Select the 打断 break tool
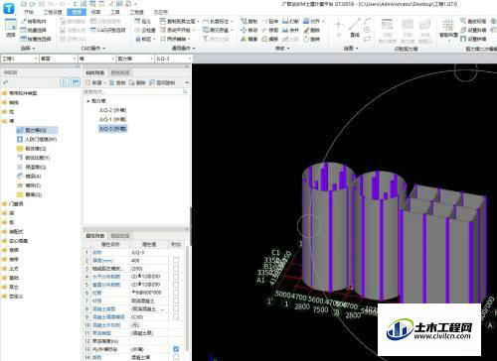This screenshot has height=361, width=497. pos(290,21)
